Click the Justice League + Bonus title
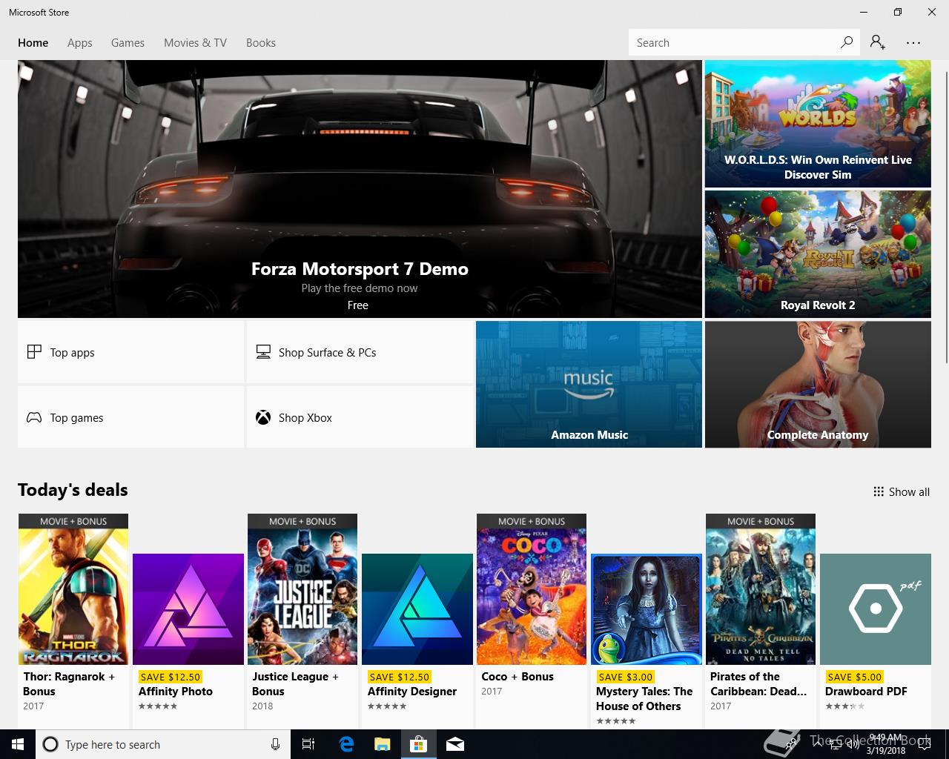The image size is (949, 759). [295, 684]
